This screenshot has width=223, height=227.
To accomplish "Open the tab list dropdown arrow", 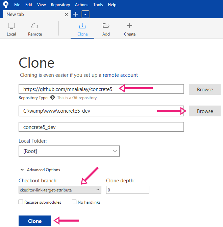I will [x=85, y=14].
